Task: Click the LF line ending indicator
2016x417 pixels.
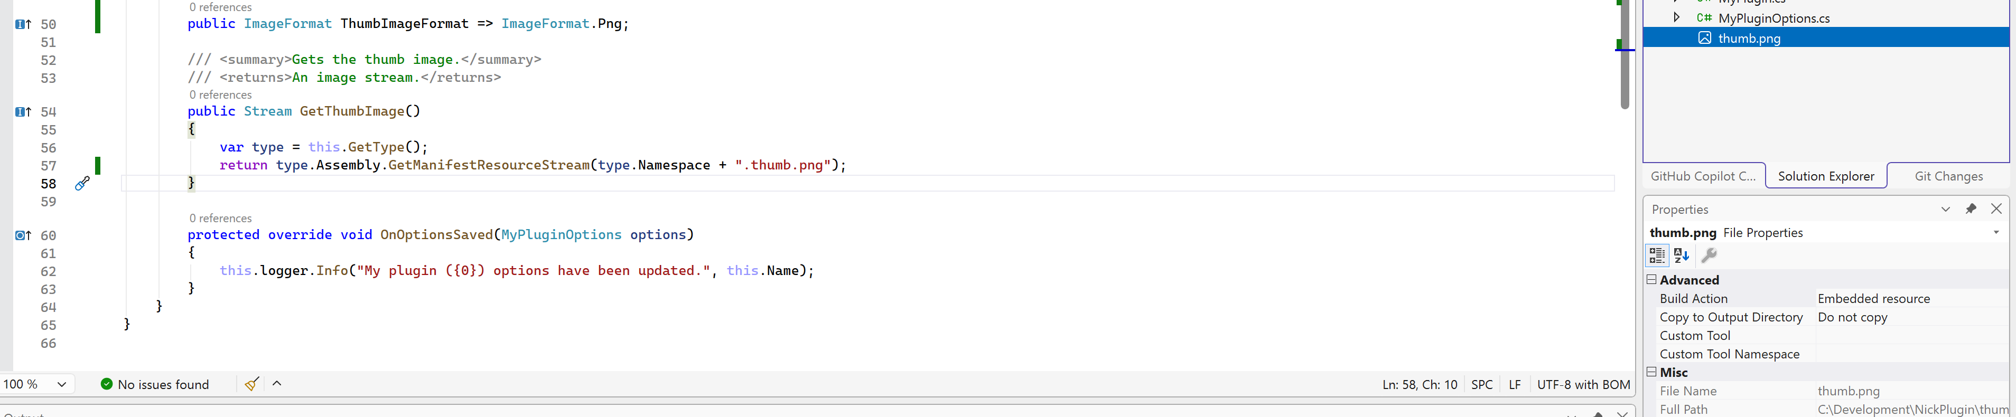Action: click(x=1514, y=384)
